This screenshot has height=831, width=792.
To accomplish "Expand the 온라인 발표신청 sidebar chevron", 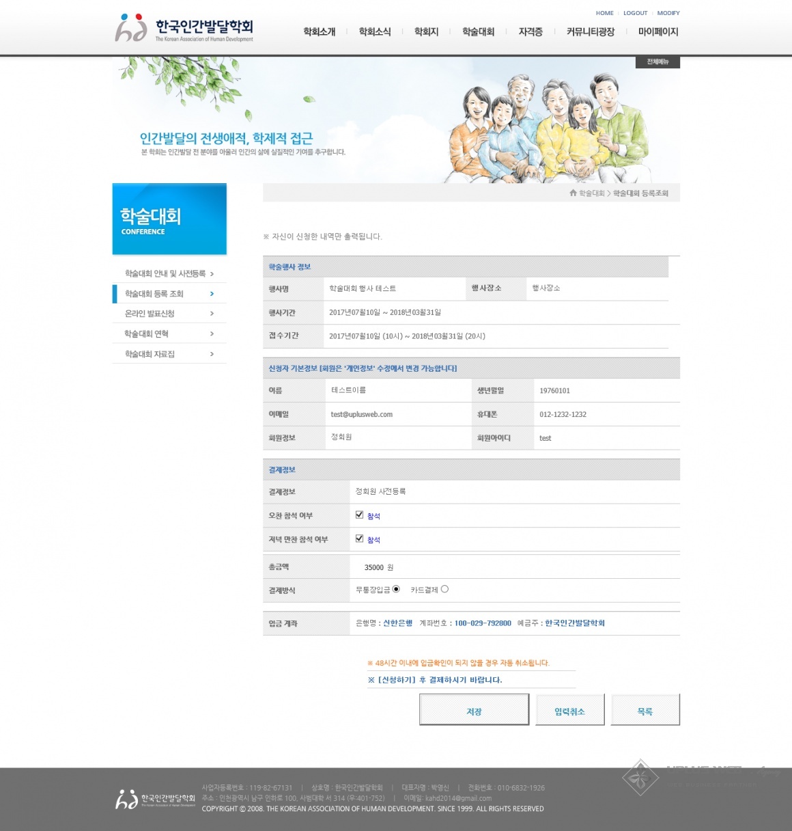I will click(212, 313).
